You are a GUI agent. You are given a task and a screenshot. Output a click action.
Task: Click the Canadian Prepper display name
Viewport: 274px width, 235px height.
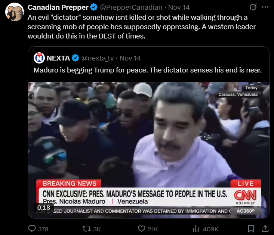coord(58,7)
